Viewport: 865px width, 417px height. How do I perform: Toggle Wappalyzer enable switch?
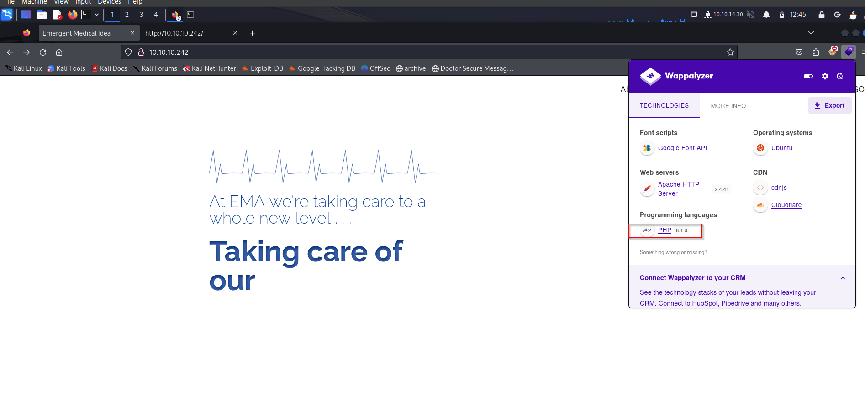click(808, 76)
